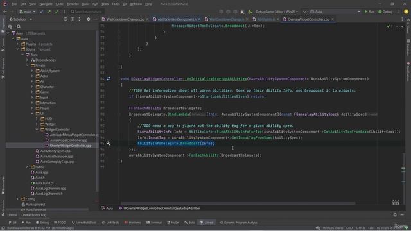Expand the Config folder
The height and width of the screenshot is (231, 411).
pyautogui.click(x=17, y=199)
